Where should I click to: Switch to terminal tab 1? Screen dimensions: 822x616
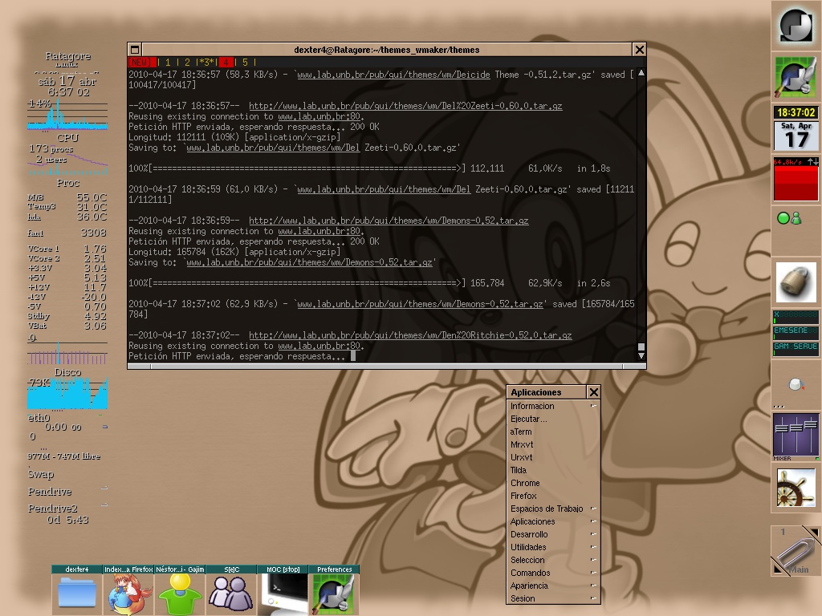click(168, 63)
